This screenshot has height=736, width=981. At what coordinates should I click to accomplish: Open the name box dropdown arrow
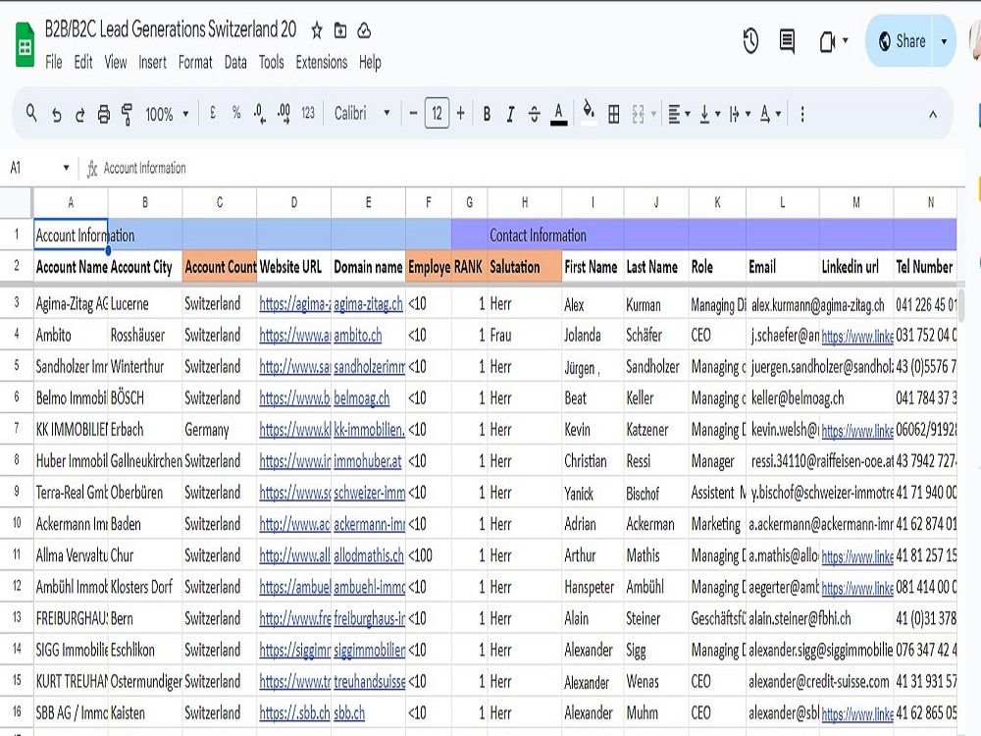point(66,168)
